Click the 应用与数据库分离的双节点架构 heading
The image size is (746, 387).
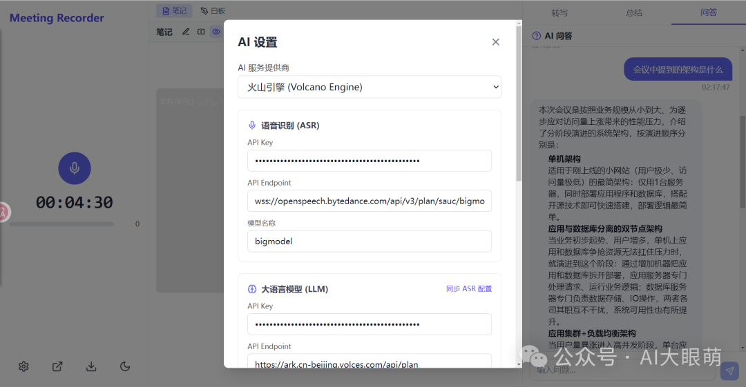tap(605, 229)
